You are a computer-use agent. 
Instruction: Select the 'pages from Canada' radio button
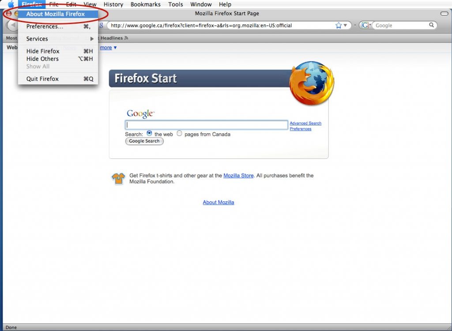[179, 133]
